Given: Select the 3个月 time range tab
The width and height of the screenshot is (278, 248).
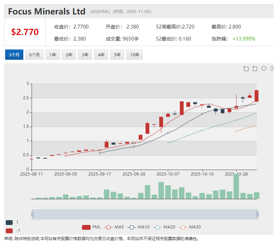Looking at the screenshot, I should [14, 55].
